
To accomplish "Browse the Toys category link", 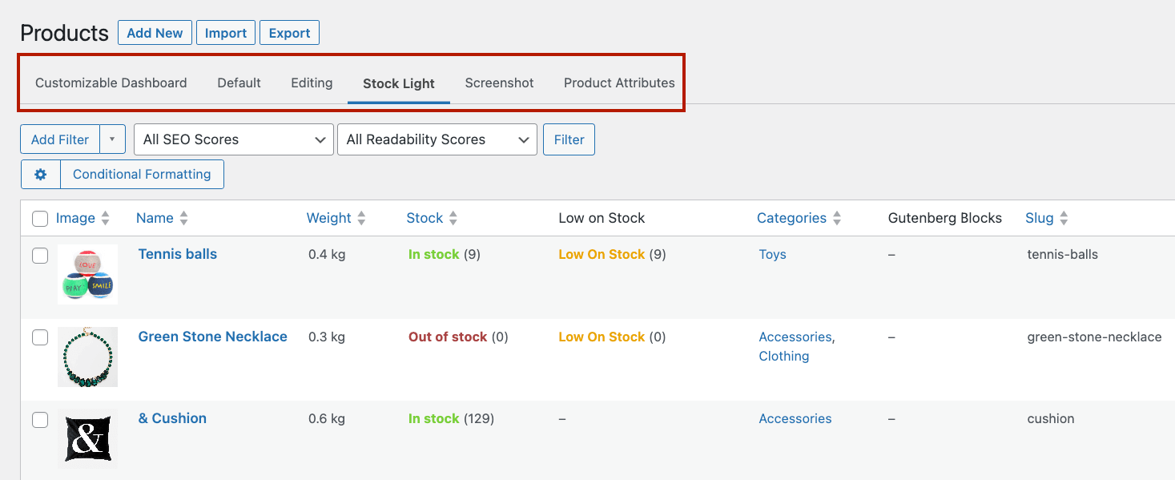I will click(771, 254).
